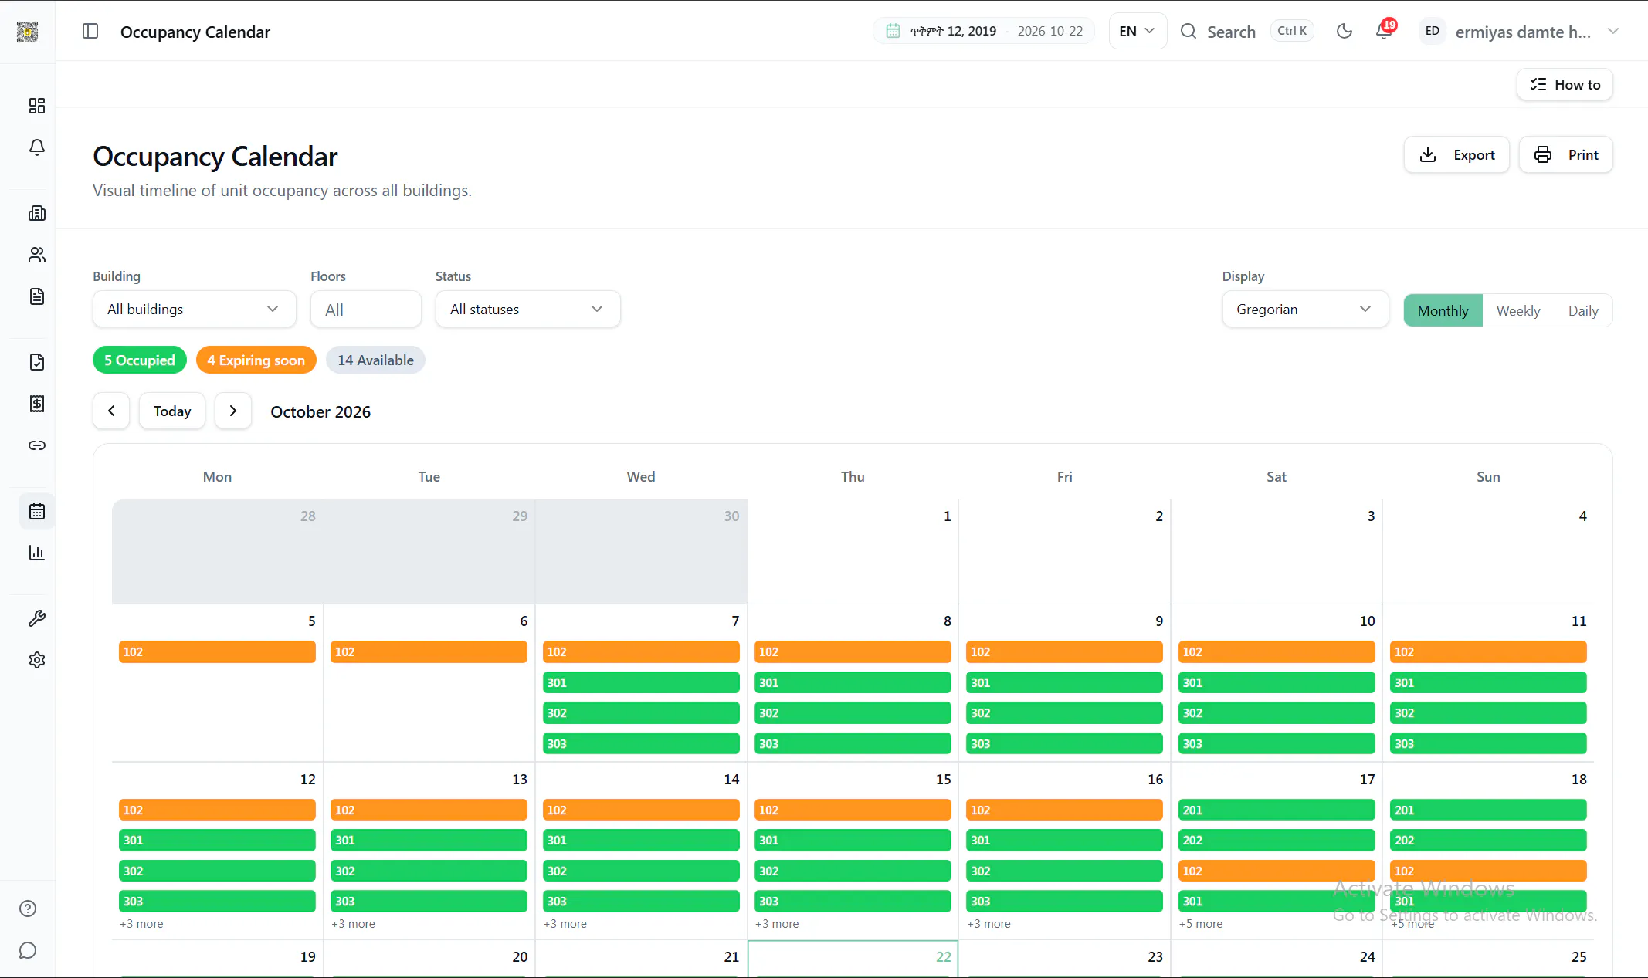Open the tenants people icon in sidebar
1648x978 pixels.
pos(36,255)
